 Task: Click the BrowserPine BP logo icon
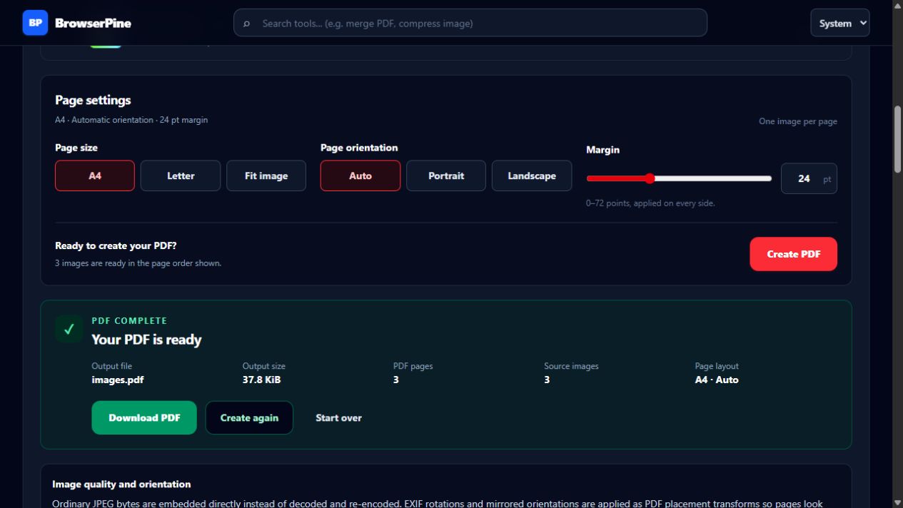pyautogui.click(x=35, y=23)
